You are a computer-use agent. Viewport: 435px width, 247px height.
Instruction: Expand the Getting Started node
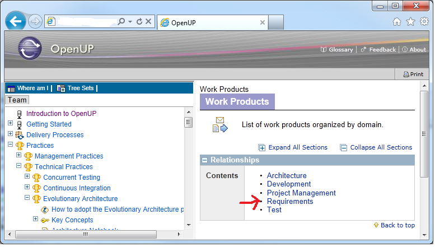pos(10,123)
